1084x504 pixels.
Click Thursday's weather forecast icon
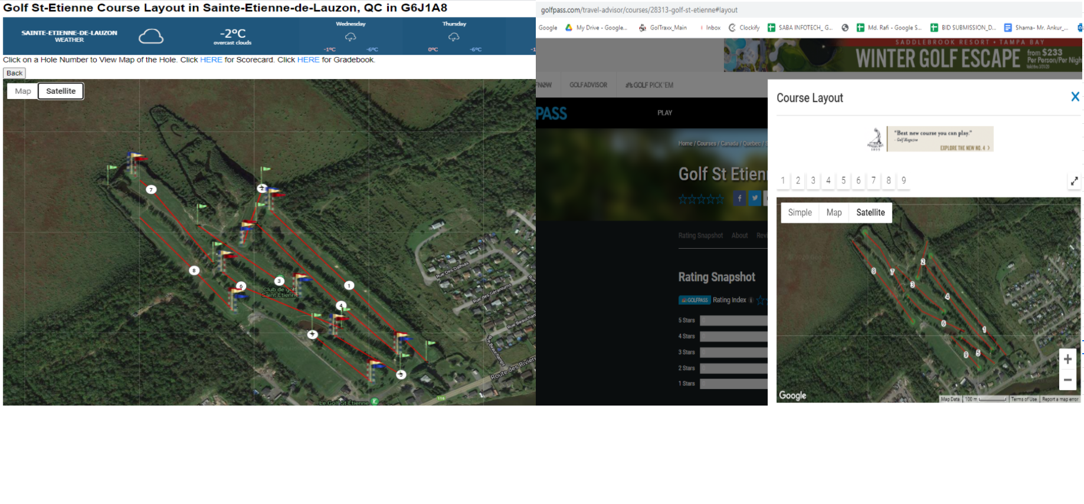pyautogui.click(x=454, y=37)
